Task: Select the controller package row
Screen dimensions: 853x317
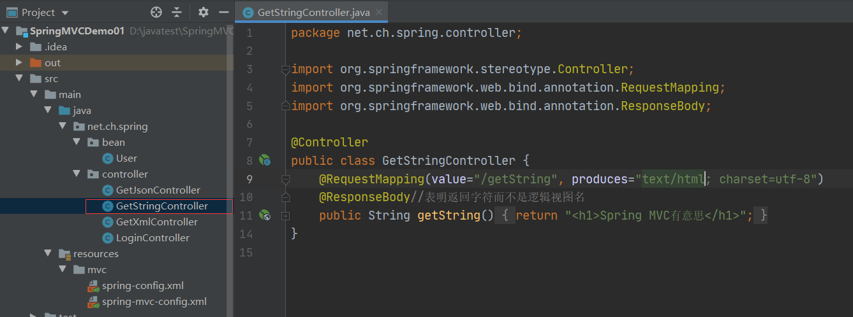Action: [x=117, y=174]
